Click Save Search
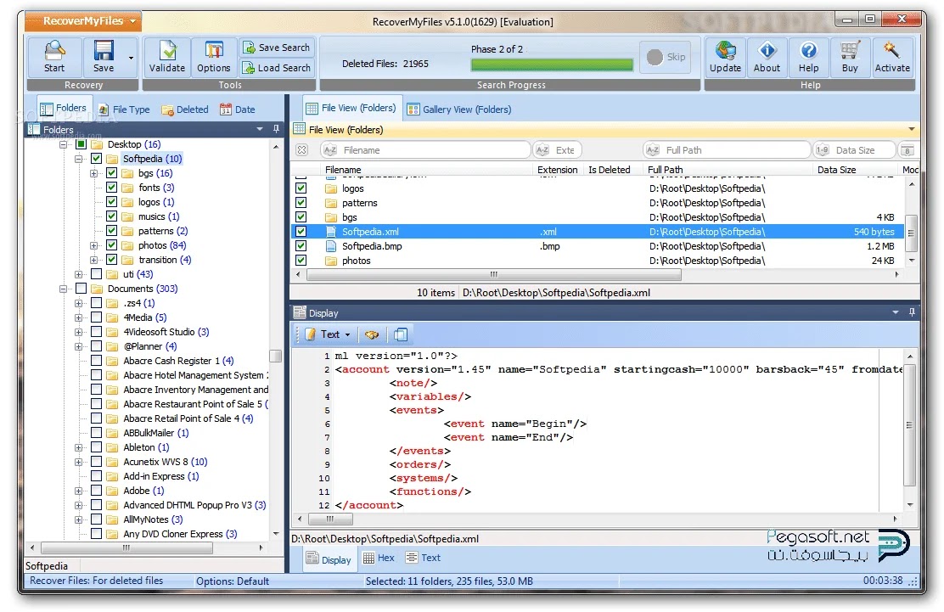Screen dimensions: 944x612 tap(276, 47)
